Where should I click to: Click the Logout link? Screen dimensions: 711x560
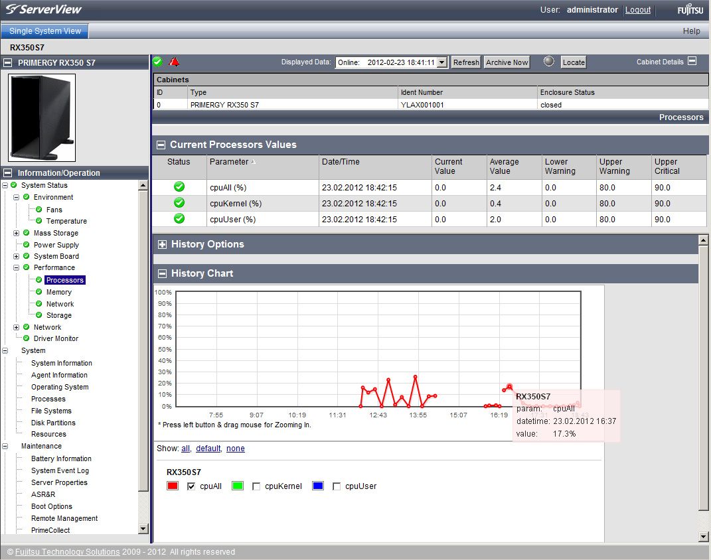point(637,10)
